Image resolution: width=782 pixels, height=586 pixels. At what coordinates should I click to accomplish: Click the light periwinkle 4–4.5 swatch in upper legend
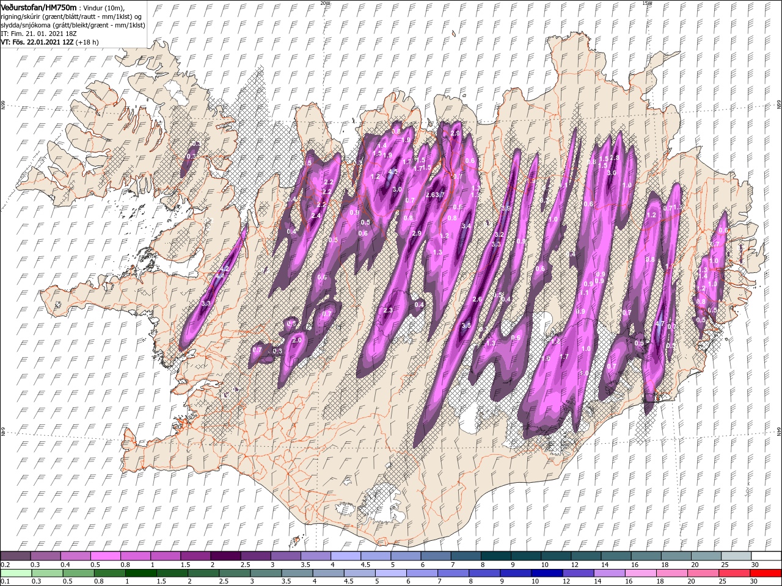[345, 556]
